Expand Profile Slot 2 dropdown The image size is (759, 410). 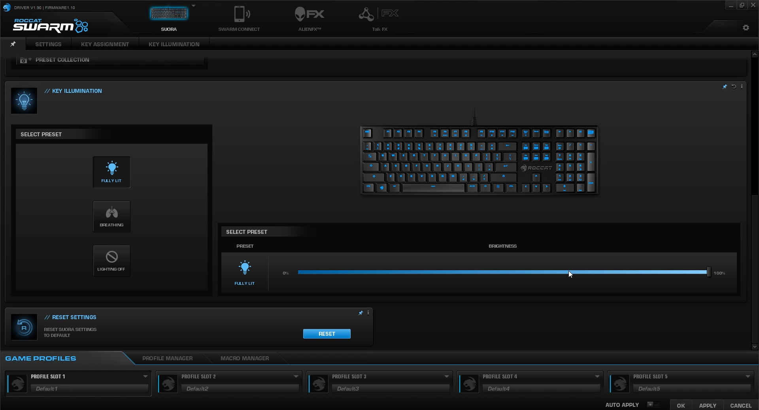pos(296,376)
